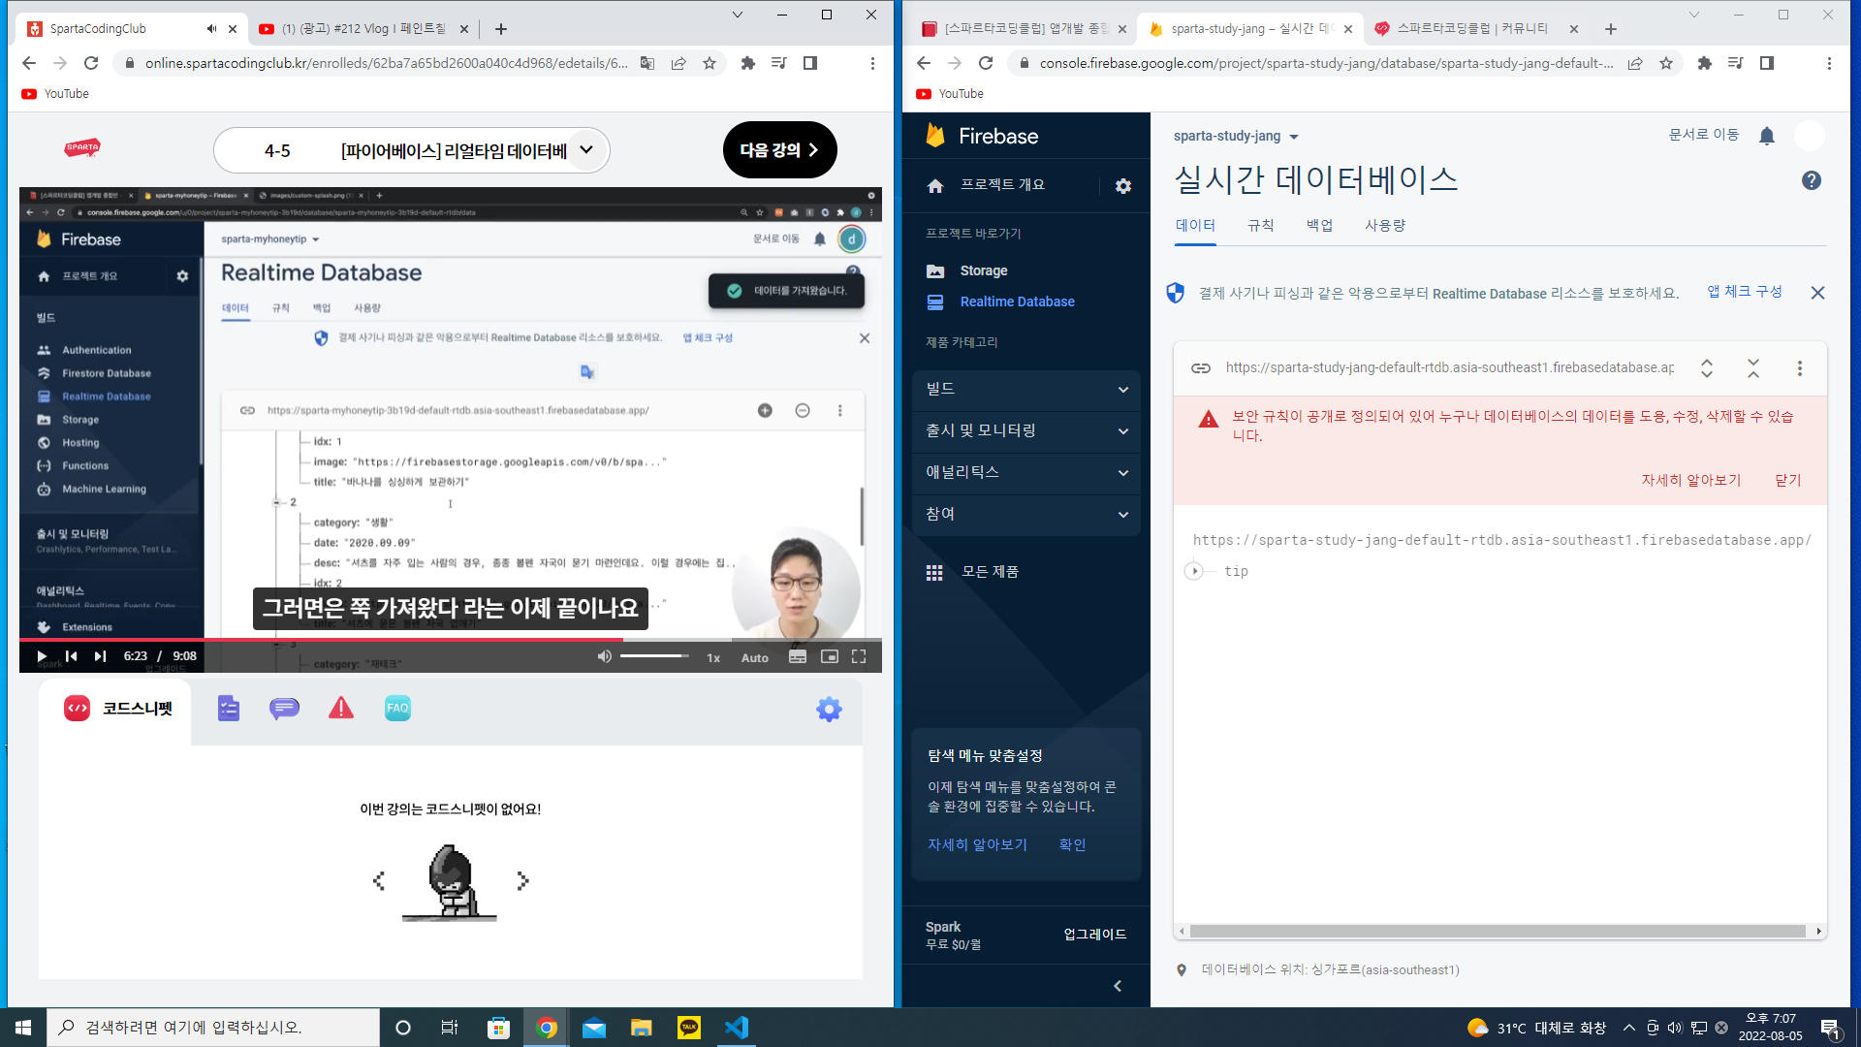Open lecture settings gear below video

coord(829,710)
